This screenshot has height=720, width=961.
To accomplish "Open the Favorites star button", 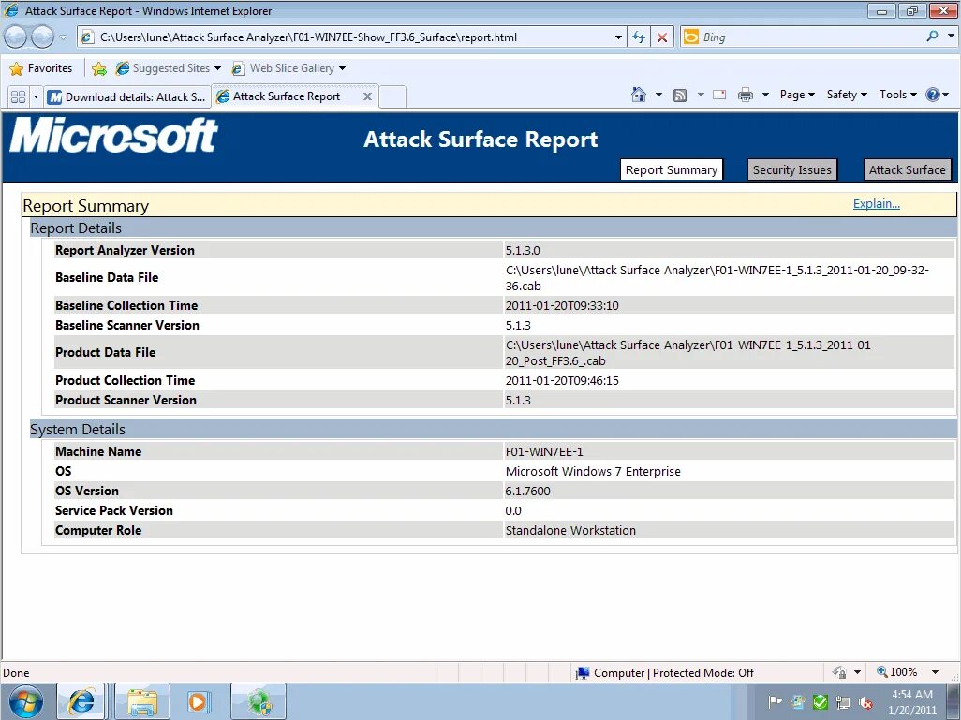I will click(x=41, y=68).
